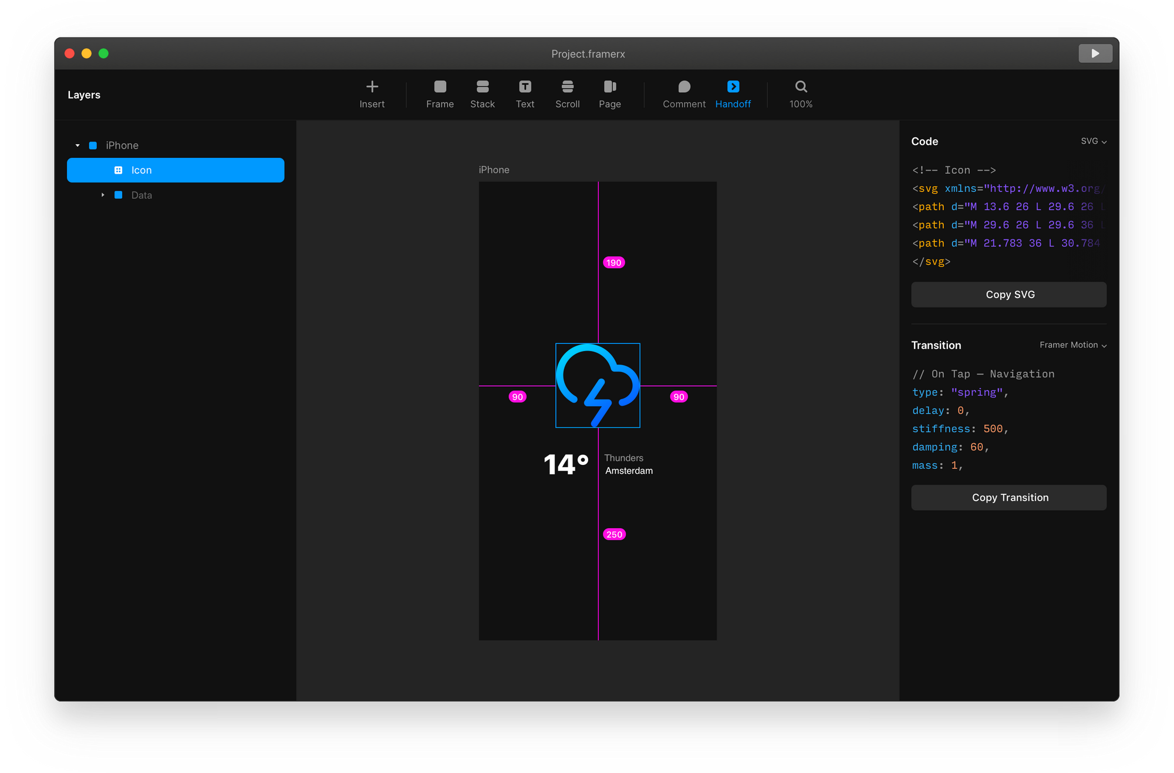Viewport: 1174px width, 773px height.
Task: Select the Stack tool
Action: (482, 87)
